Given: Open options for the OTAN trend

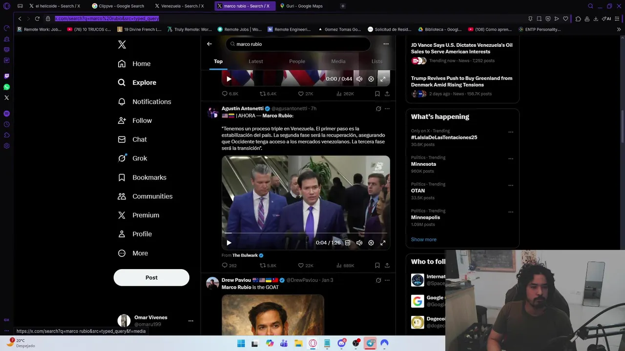Looking at the screenshot, I should (511, 185).
